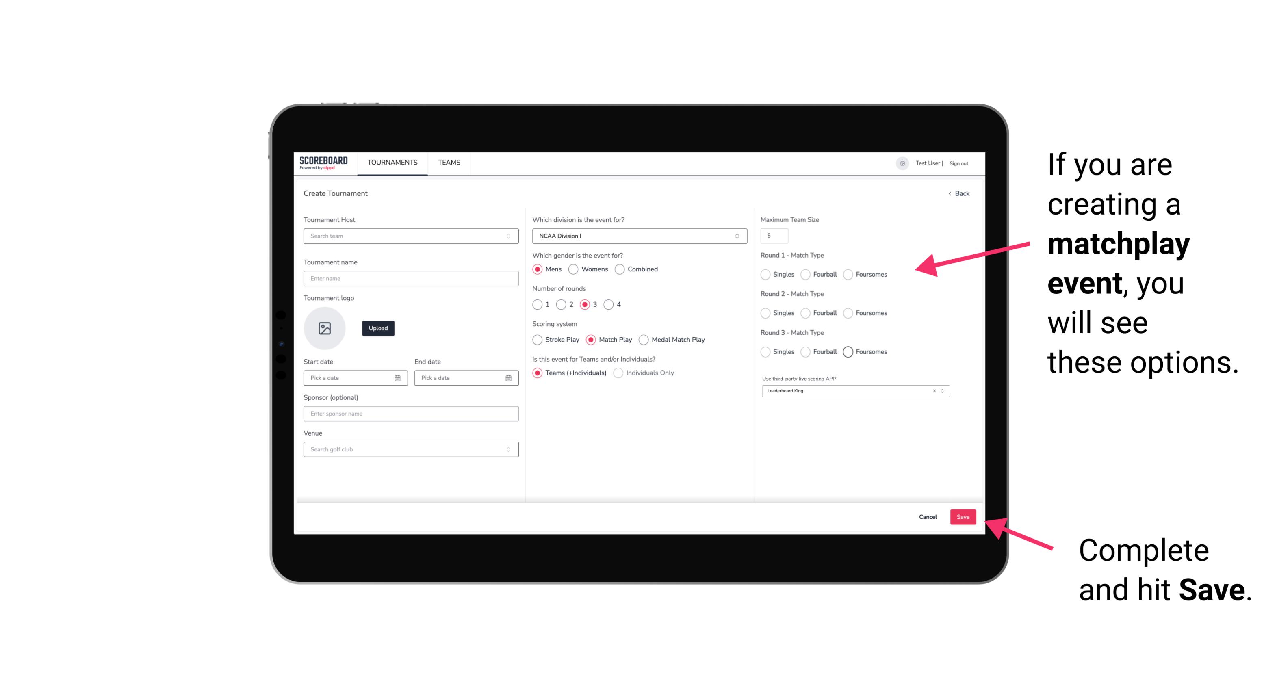The image size is (1277, 687).
Task: Click the Back navigation arrow icon
Action: coord(949,193)
